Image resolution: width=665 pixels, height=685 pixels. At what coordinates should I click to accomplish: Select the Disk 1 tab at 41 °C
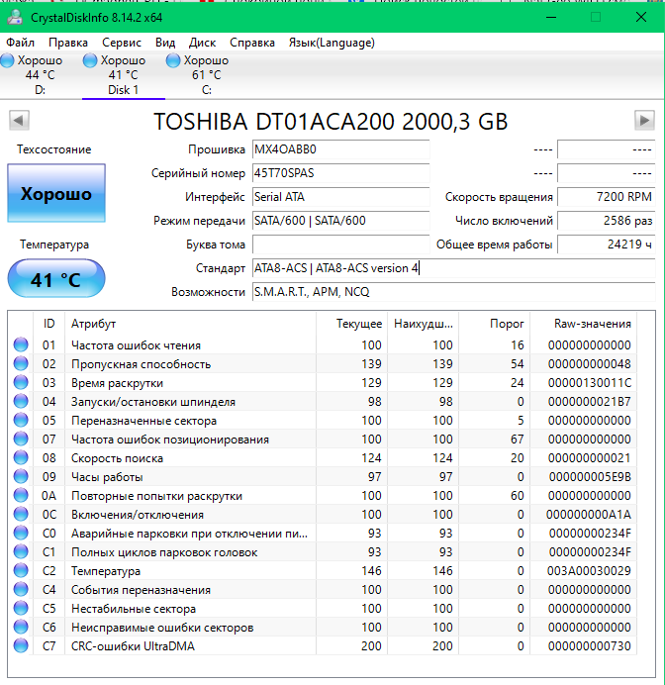[123, 74]
